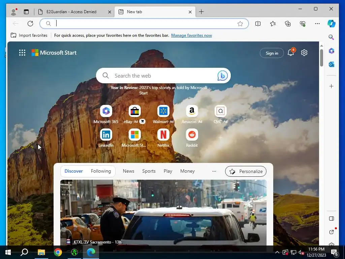345x259 pixels.
Task: Click the page vertical scrollbar thumb
Action: [x=321, y=58]
